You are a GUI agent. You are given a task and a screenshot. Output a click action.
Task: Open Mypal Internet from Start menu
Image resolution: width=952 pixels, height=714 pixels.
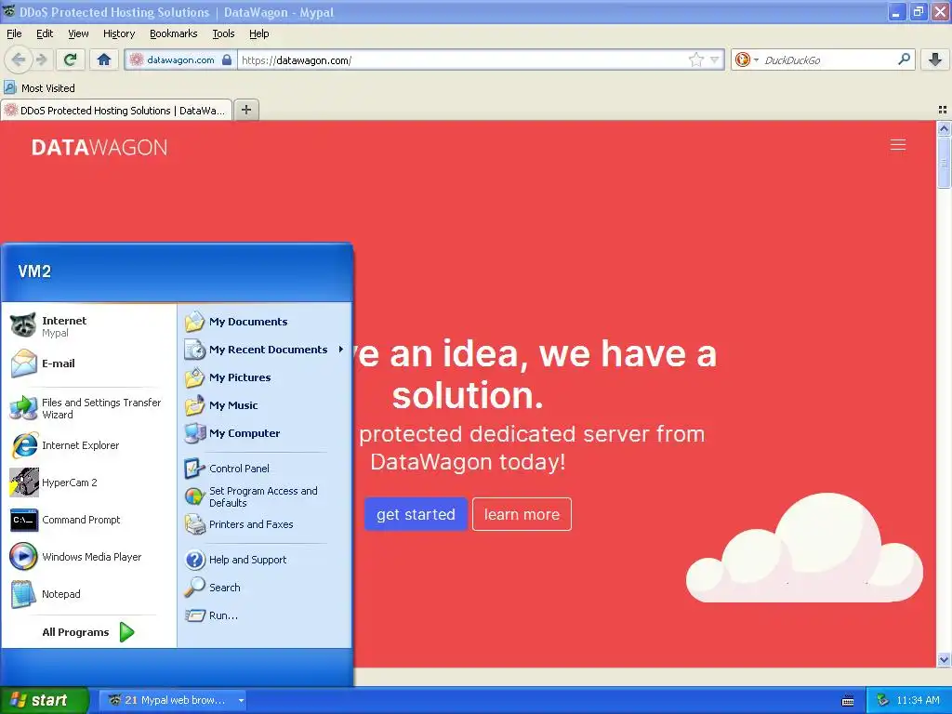pos(90,326)
